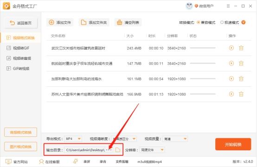Click 微信用户 username label
This screenshot has height=167, width=257.
(206, 6)
